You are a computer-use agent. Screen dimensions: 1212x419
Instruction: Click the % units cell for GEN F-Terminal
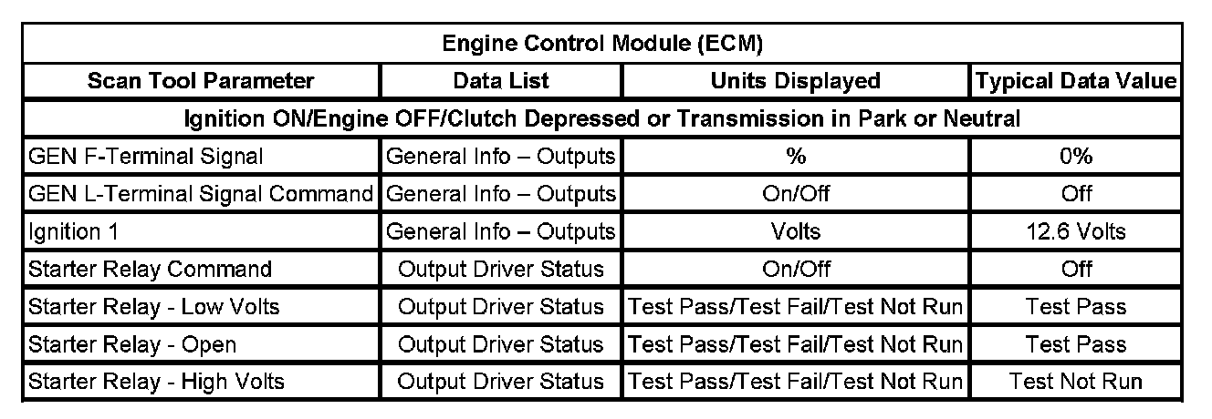pos(795,156)
